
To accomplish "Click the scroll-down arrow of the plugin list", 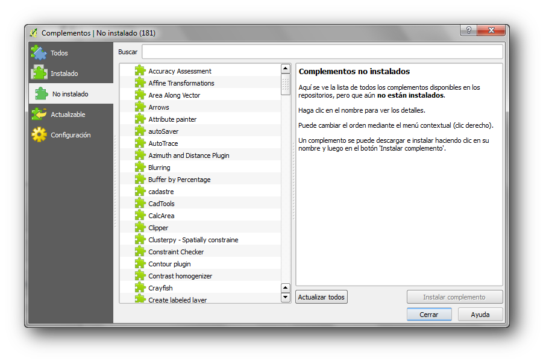I will pyautogui.click(x=286, y=297).
